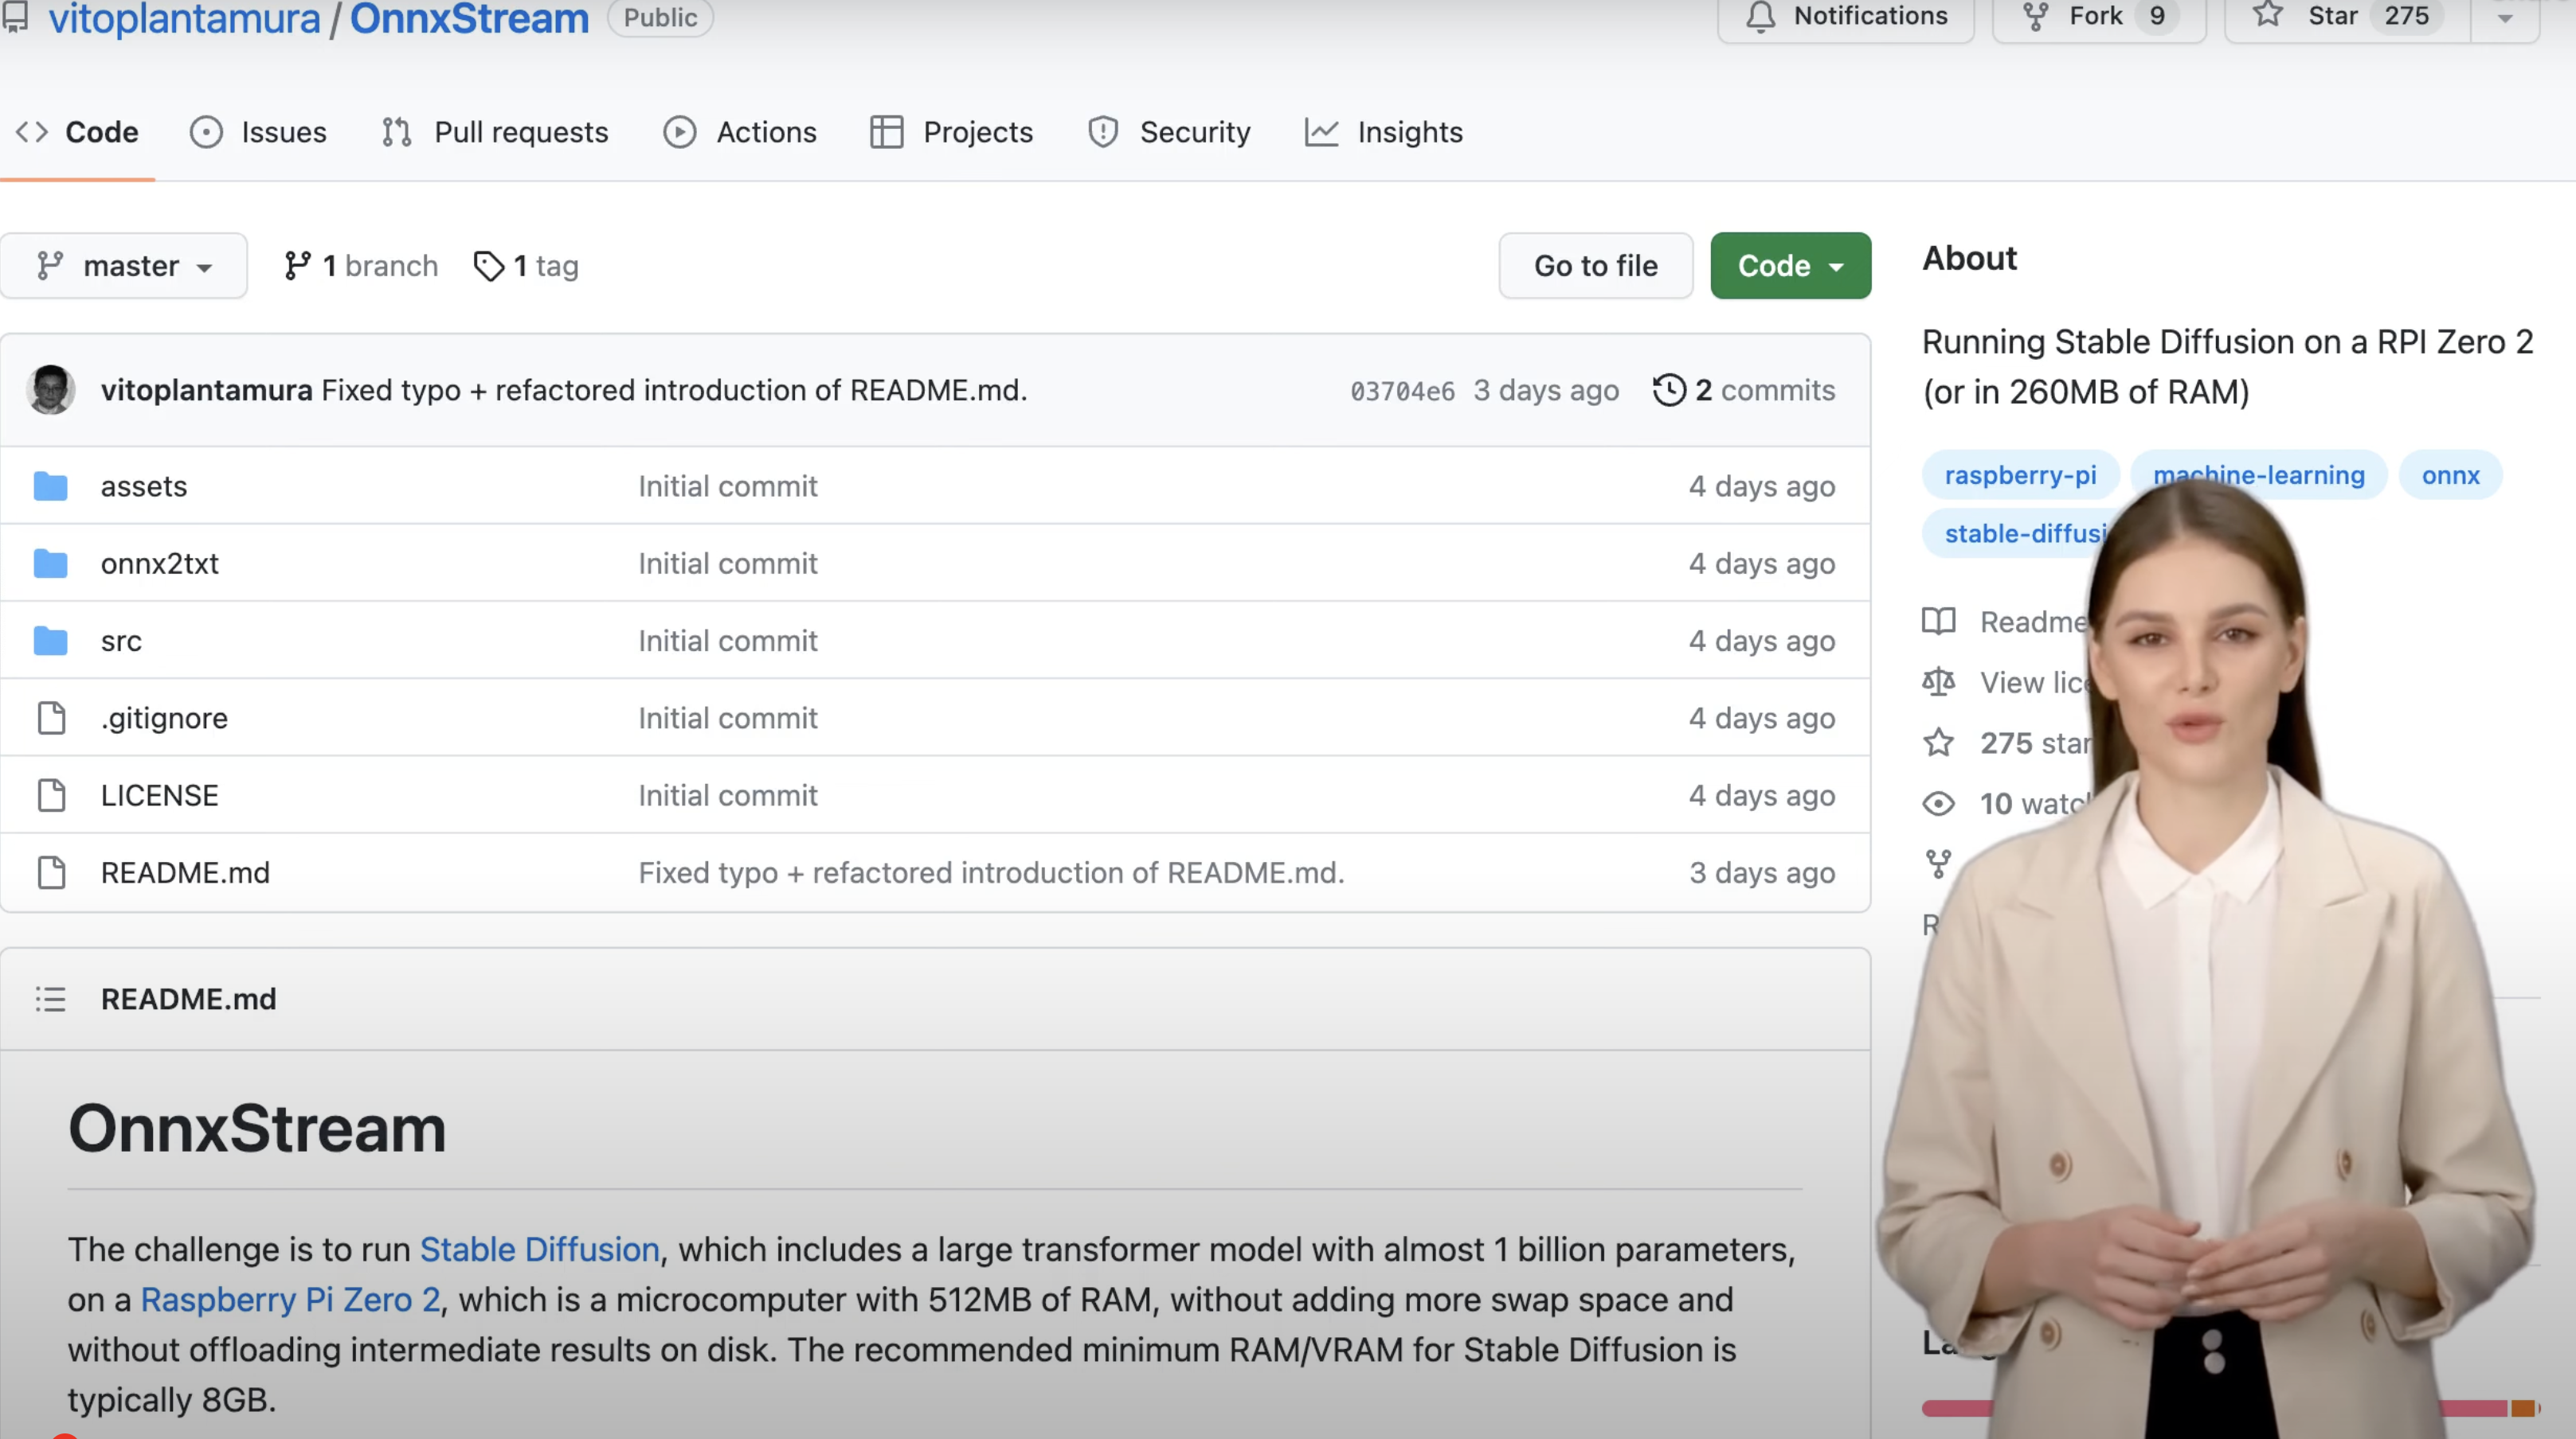Click the branch icon next to 1 branch

297,266
